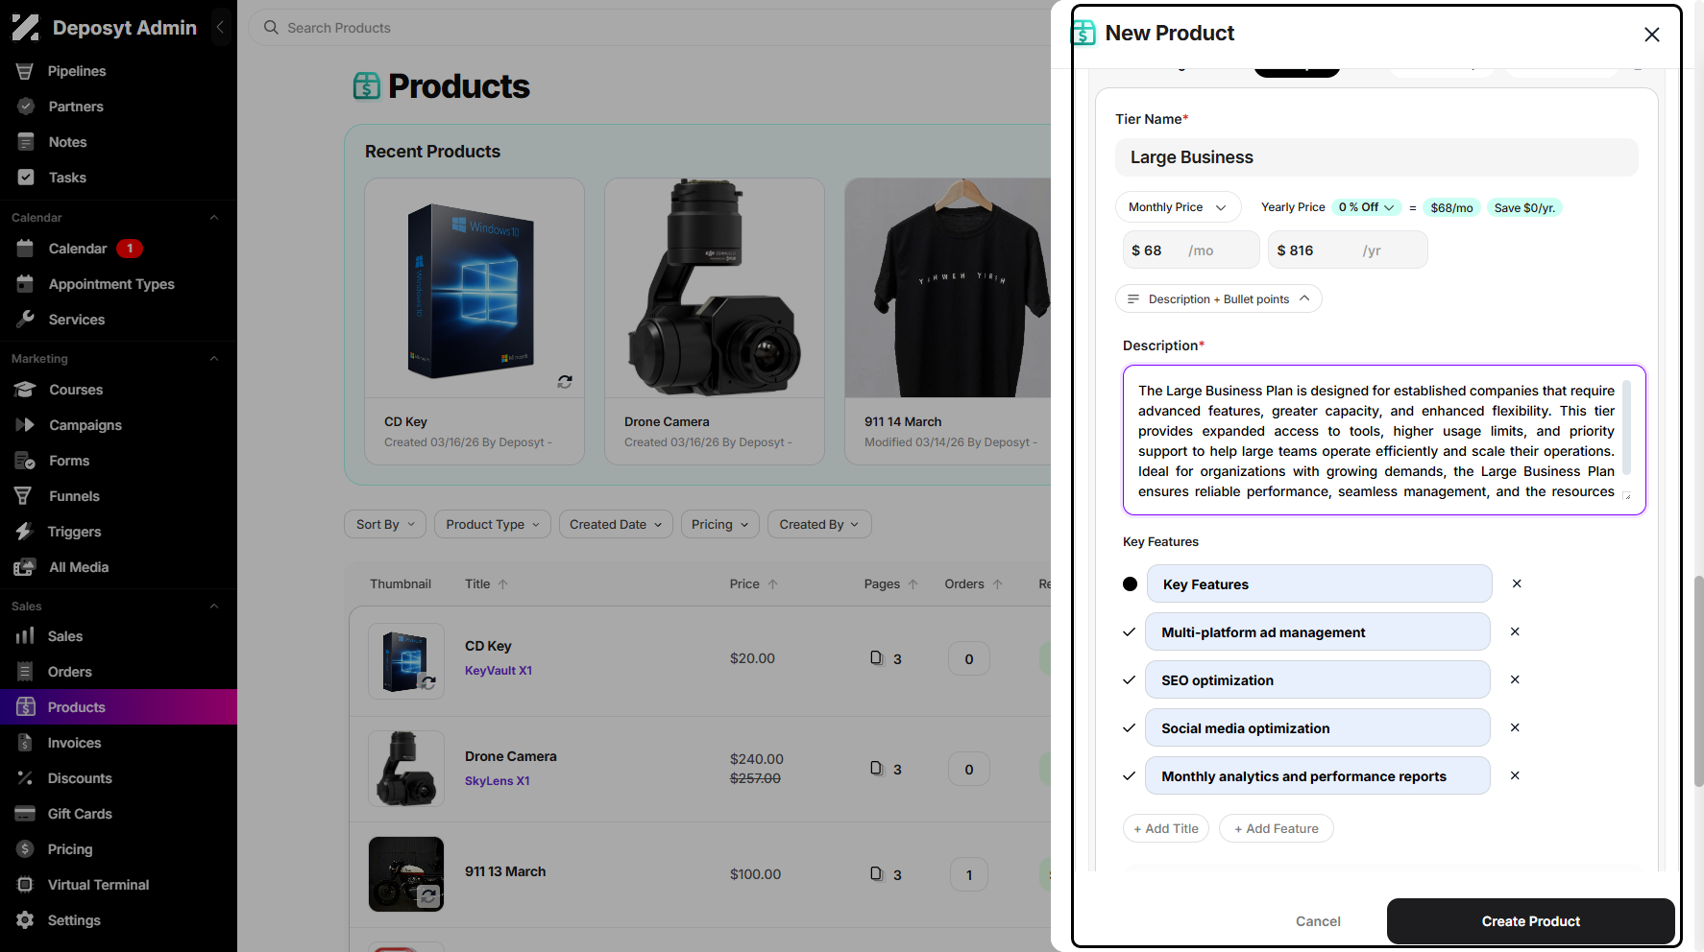
Task: Open the Courses section
Action: point(76,390)
